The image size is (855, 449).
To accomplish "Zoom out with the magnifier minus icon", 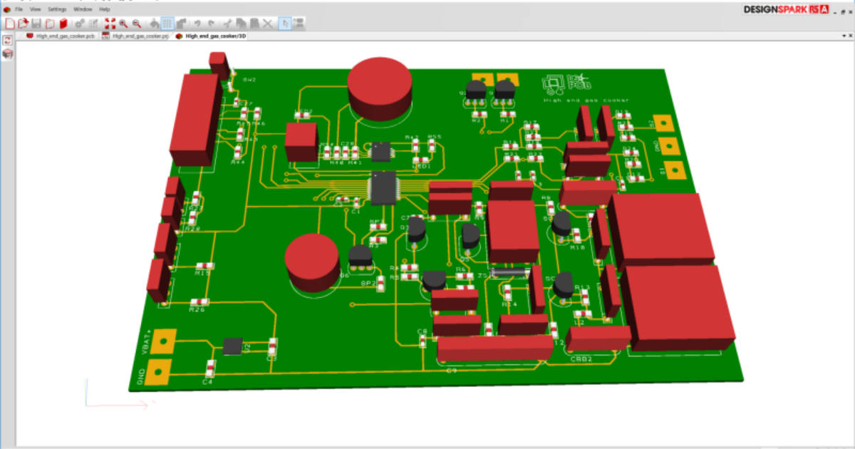I will pos(136,24).
